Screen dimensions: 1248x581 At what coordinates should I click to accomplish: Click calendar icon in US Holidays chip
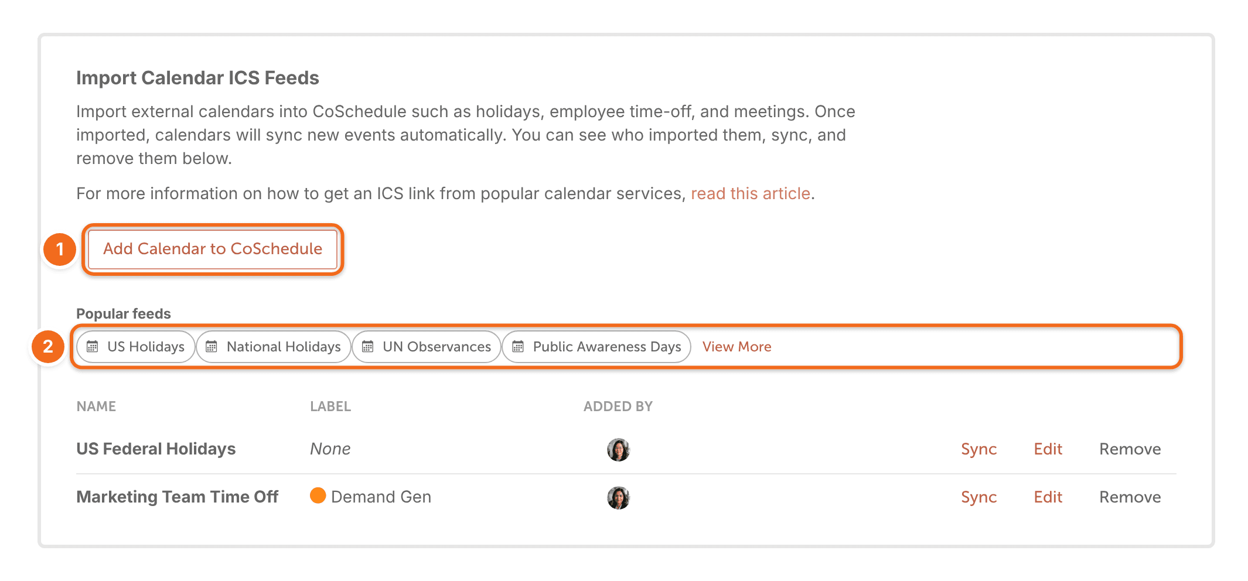pyautogui.click(x=93, y=347)
